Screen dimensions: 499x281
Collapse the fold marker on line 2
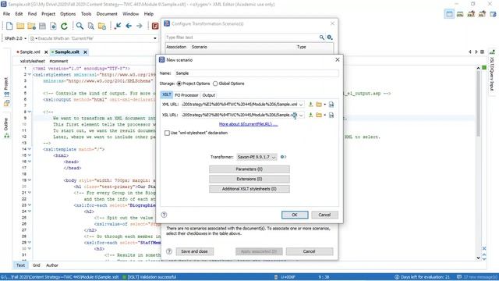[30, 75]
